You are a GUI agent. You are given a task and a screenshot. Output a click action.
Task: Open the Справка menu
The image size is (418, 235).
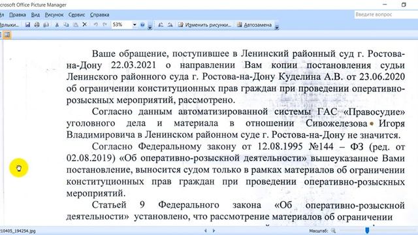click(x=99, y=15)
